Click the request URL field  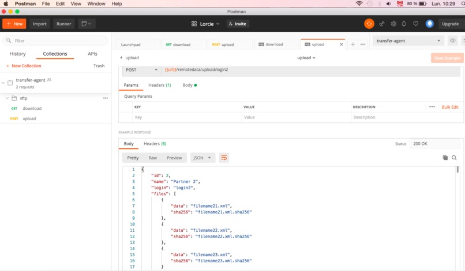[310, 70]
